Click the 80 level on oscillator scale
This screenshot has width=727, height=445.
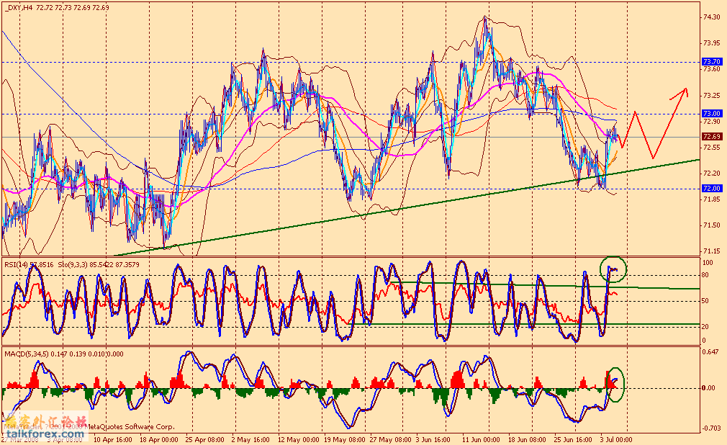pos(705,275)
